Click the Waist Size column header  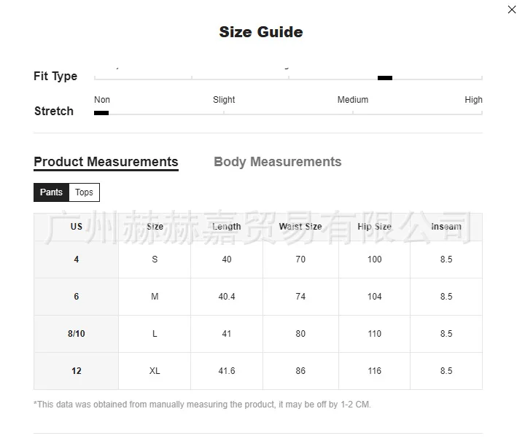300,227
